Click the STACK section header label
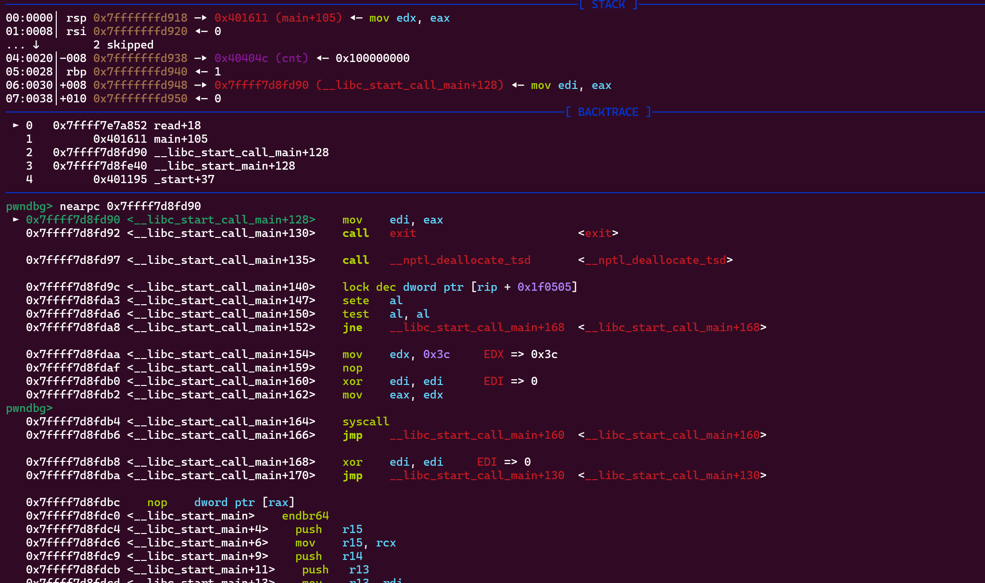Image resolution: width=985 pixels, height=583 pixels. 608,5
